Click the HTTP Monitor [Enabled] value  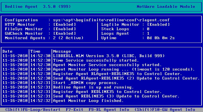(x=65, y=25)
